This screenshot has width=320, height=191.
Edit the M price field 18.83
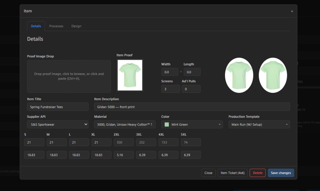57,155
